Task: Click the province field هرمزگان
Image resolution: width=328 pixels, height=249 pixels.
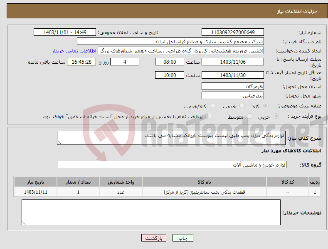Action: pos(233,86)
